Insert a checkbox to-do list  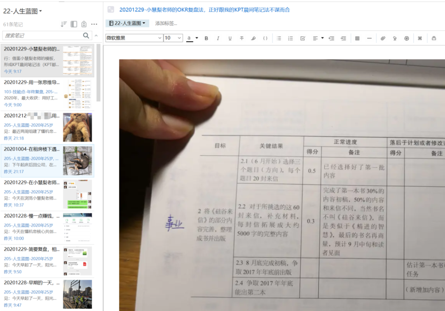click(x=303, y=38)
